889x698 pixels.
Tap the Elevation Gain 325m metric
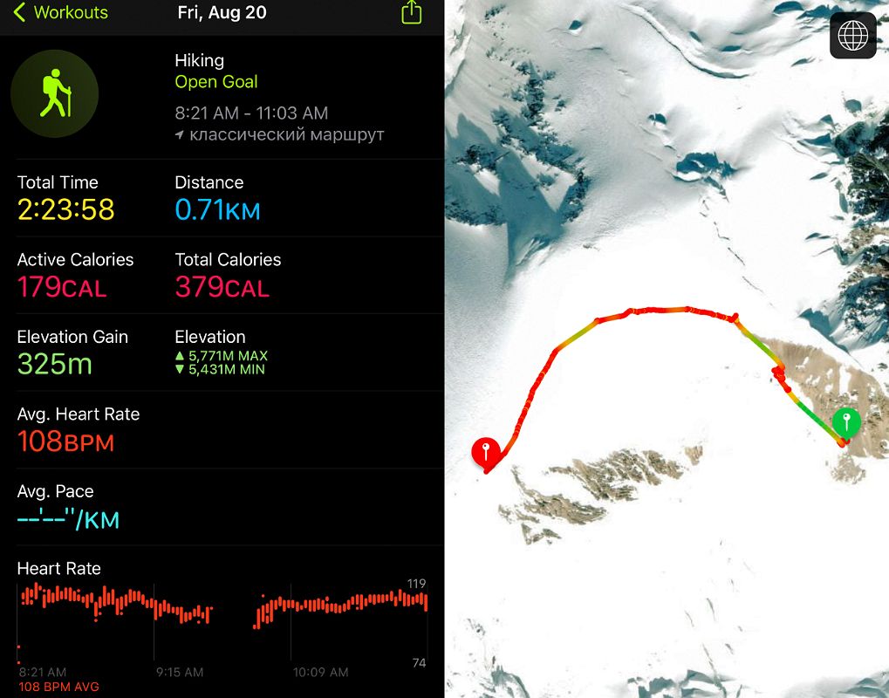click(x=55, y=364)
